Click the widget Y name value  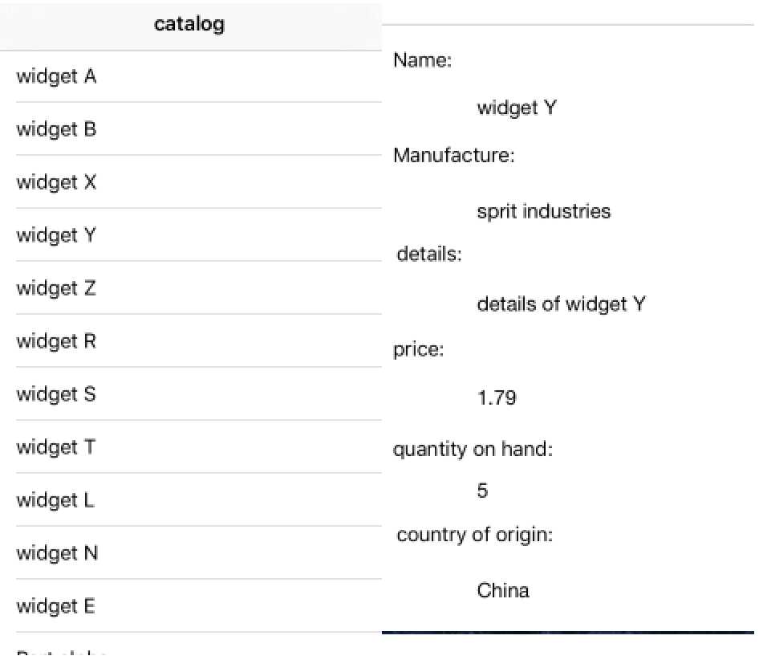[517, 108]
